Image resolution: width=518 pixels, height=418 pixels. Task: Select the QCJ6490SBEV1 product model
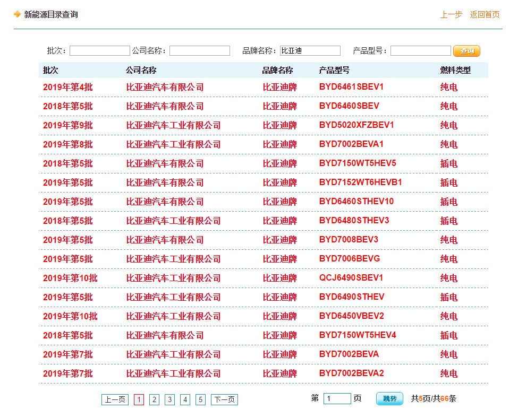coord(351,278)
